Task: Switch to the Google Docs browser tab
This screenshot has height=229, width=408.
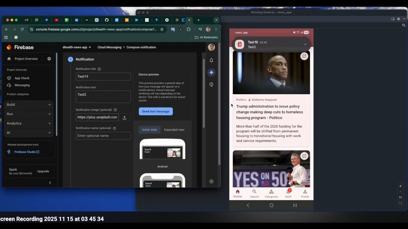Action: click(x=117, y=20)
